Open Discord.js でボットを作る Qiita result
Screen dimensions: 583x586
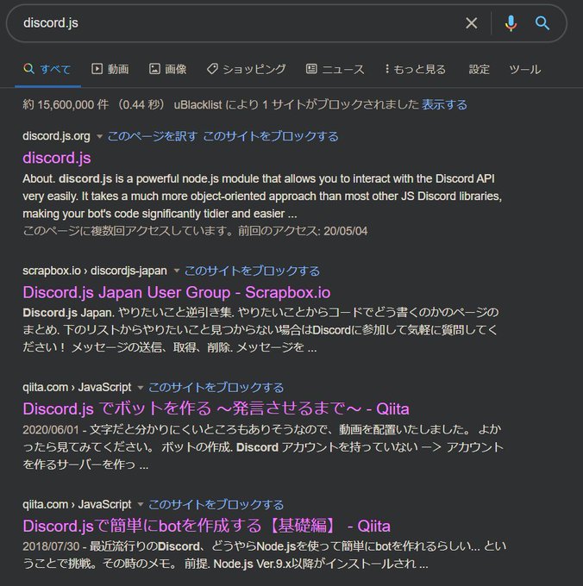216,408
